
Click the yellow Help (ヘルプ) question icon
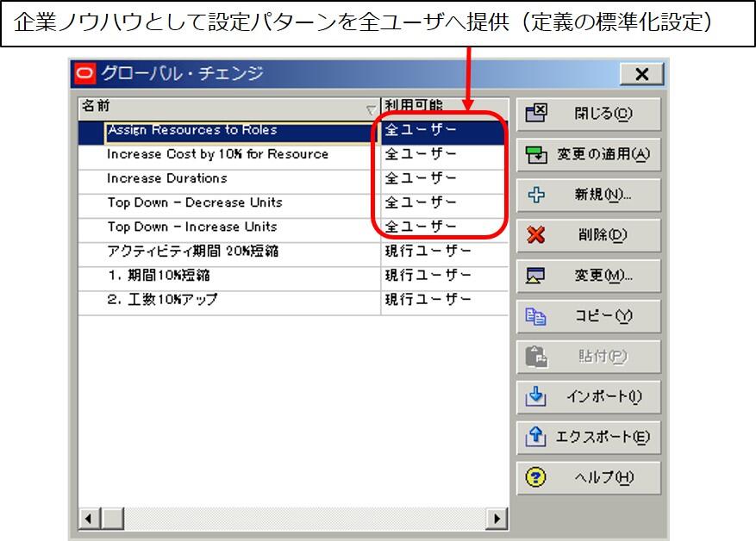[535, 477]
